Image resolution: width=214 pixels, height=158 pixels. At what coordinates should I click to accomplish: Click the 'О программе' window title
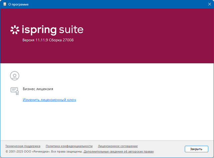click(18, 4)
